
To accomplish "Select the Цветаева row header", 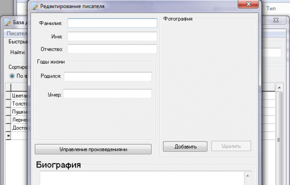I will click(x=8, y=95).
